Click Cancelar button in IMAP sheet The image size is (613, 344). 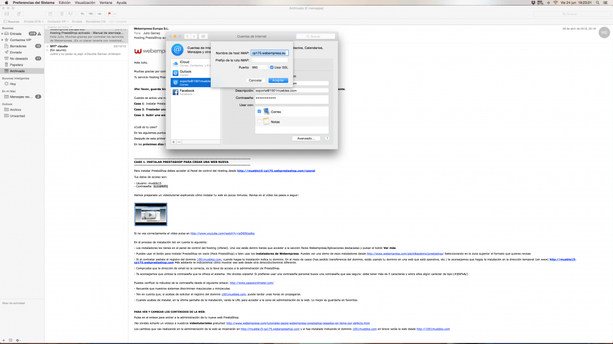[x=255, y=81]
